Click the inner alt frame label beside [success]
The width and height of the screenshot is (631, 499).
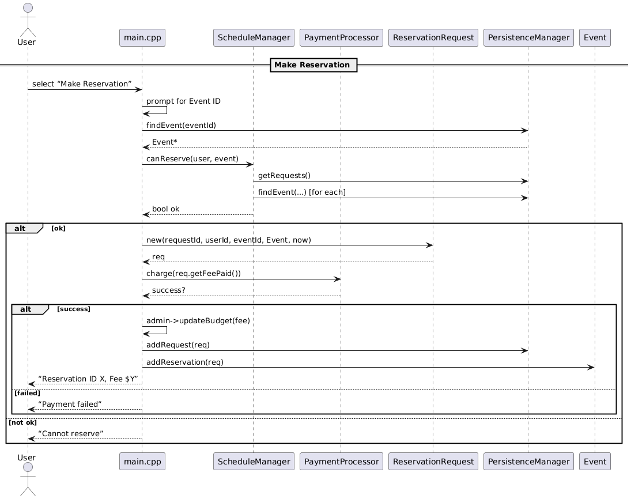click(27, 309)
